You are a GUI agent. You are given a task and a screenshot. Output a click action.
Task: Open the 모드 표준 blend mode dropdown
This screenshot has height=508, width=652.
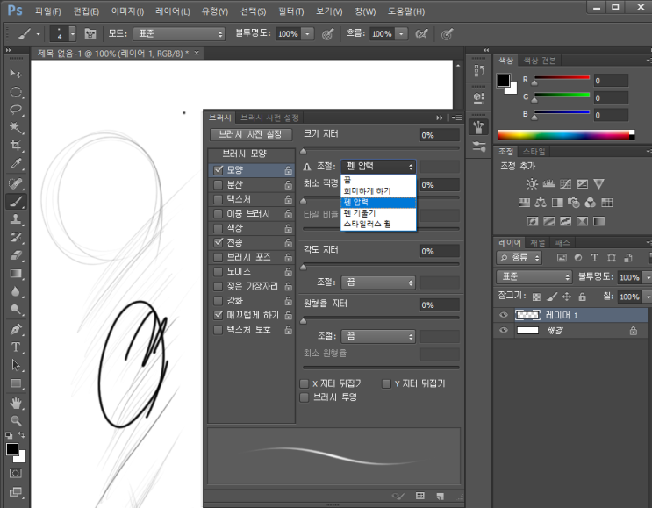(179, 33)
